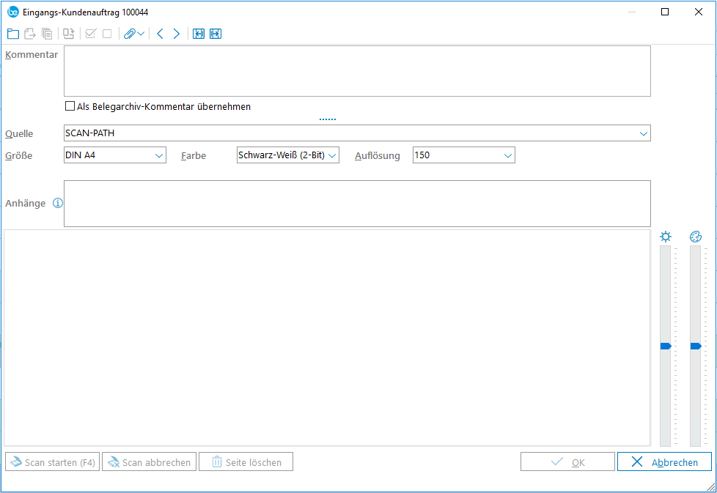Click the palette contrast icon

pyautogui.click(x=696, y=237)
